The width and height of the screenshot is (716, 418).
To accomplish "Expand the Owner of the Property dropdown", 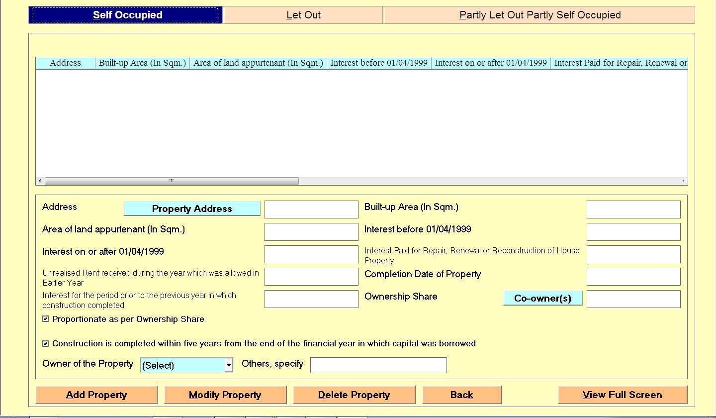I will 229,365.
